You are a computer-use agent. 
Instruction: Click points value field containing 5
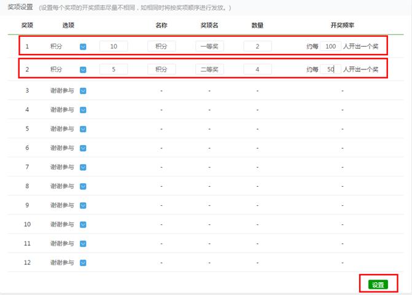114,70
